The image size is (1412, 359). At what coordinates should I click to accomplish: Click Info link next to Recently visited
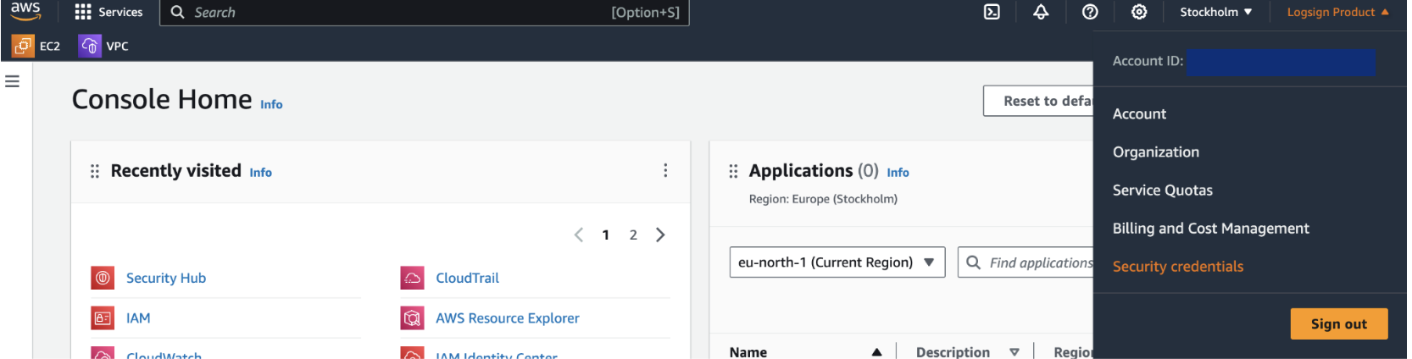pyautogui.click(x=260, y=172)
